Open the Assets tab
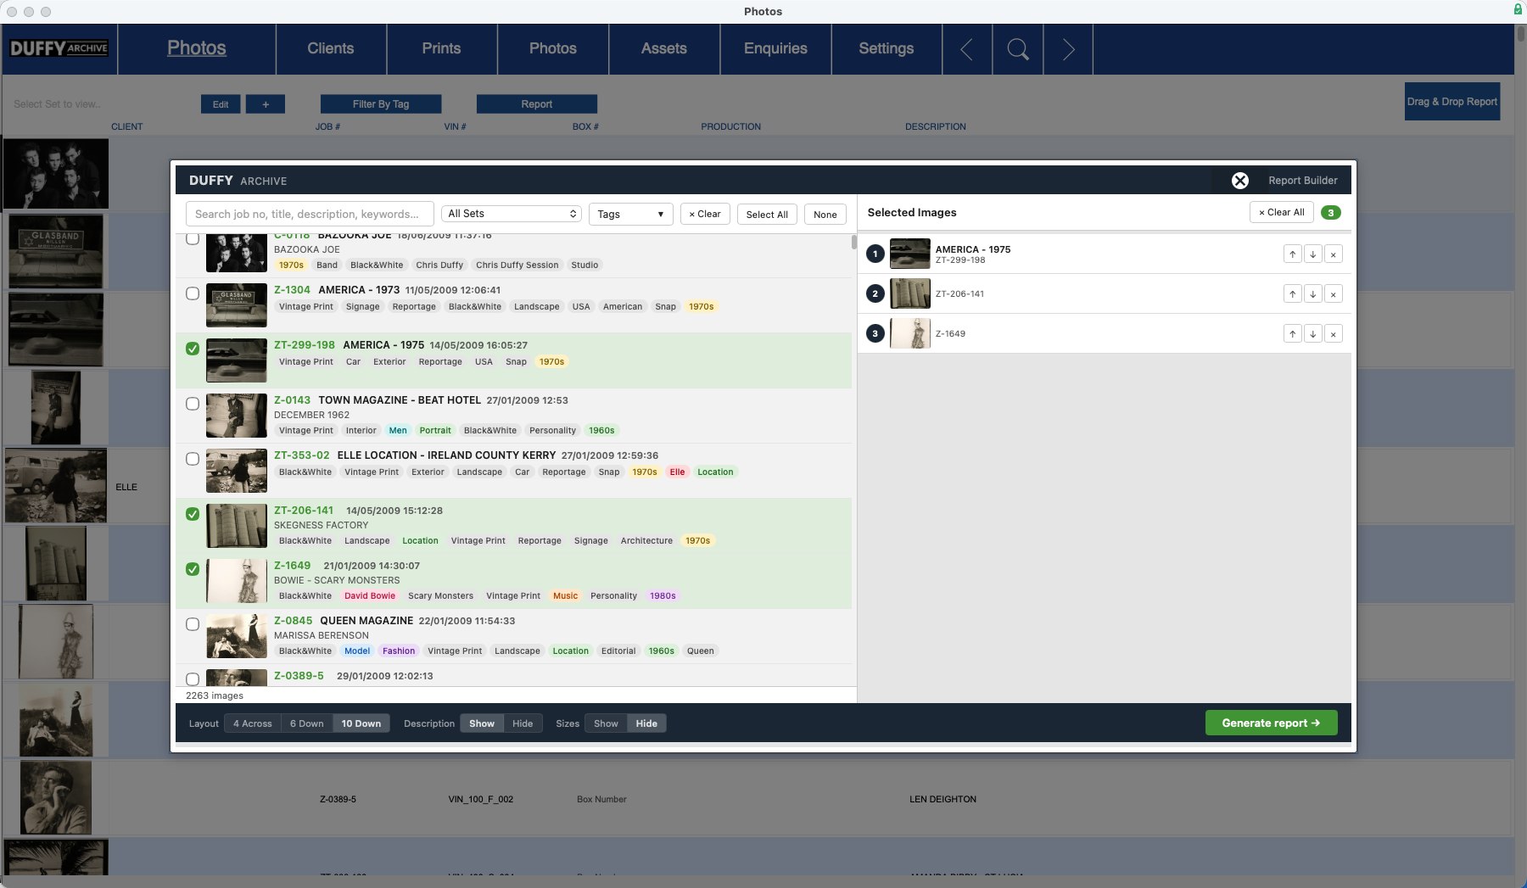Image resolution: width=1527 pixels, height=888 pixels. click(x=664, y=49)
